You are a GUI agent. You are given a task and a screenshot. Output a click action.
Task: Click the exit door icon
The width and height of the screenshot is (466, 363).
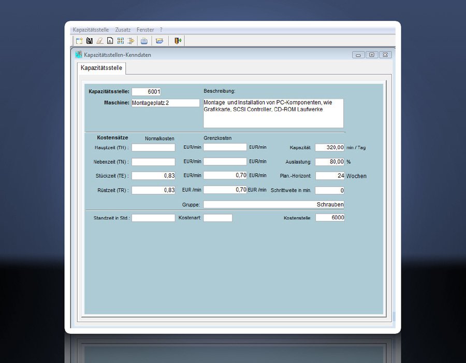pyautogui.click(x=178, y=41)
